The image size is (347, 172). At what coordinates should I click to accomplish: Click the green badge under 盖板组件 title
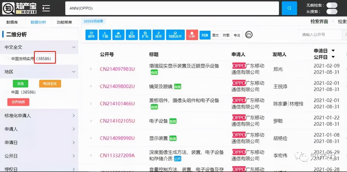click(x=154, y=107)
